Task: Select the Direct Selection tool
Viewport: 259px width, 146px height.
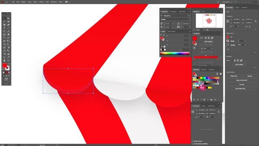Action: [x=8, y=18]
